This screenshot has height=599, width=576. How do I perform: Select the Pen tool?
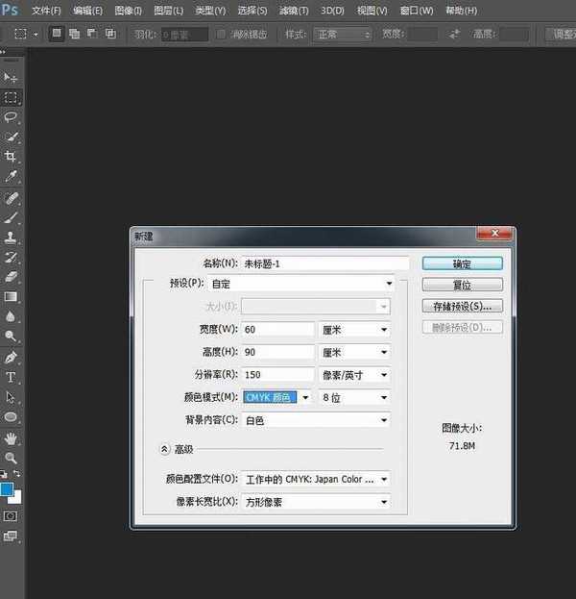tap(12, 357)
